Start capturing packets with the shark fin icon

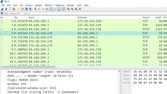[x=2, y=9]
